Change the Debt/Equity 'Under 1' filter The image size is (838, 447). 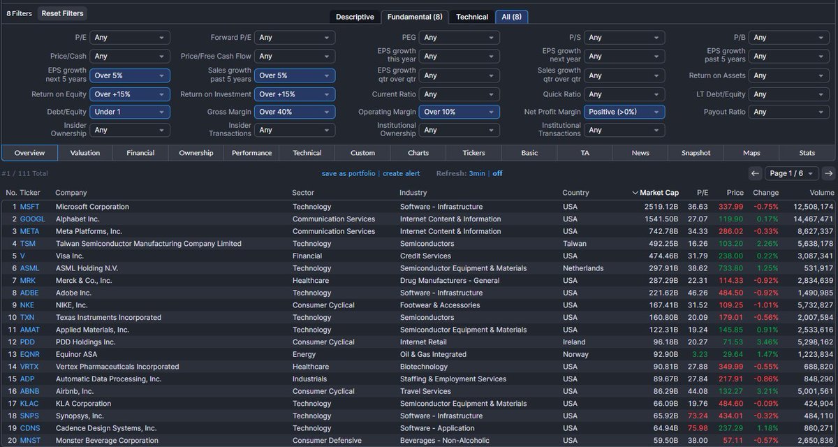[130, 110]
